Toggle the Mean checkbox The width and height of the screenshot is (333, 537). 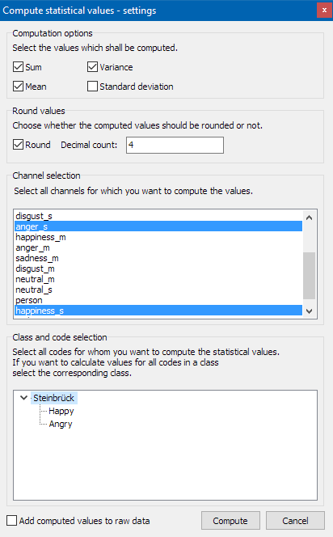click(x=18, y=87)
